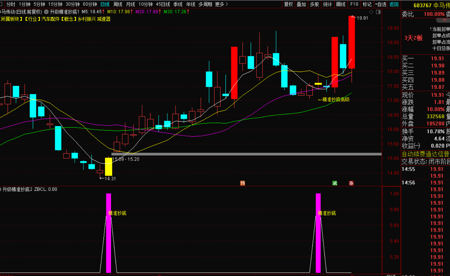Click the 返回 back button
The height and width of the screenshot is (276, 450).
point(394,4)
